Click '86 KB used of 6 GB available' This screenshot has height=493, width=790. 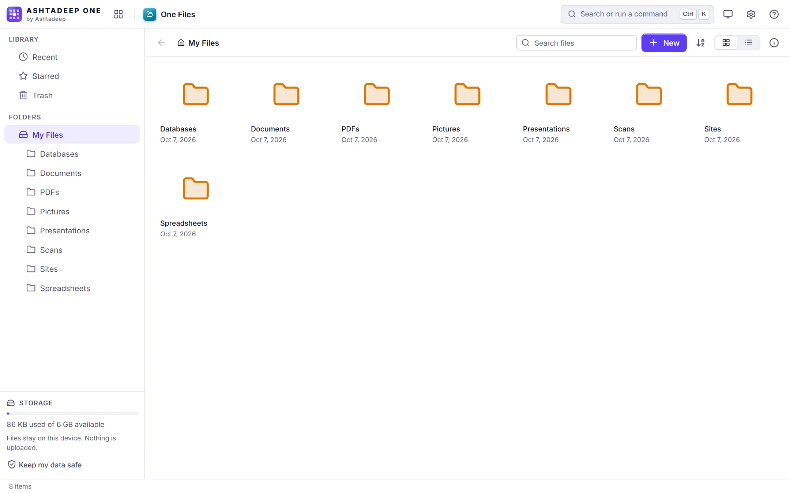pos(56,424)
